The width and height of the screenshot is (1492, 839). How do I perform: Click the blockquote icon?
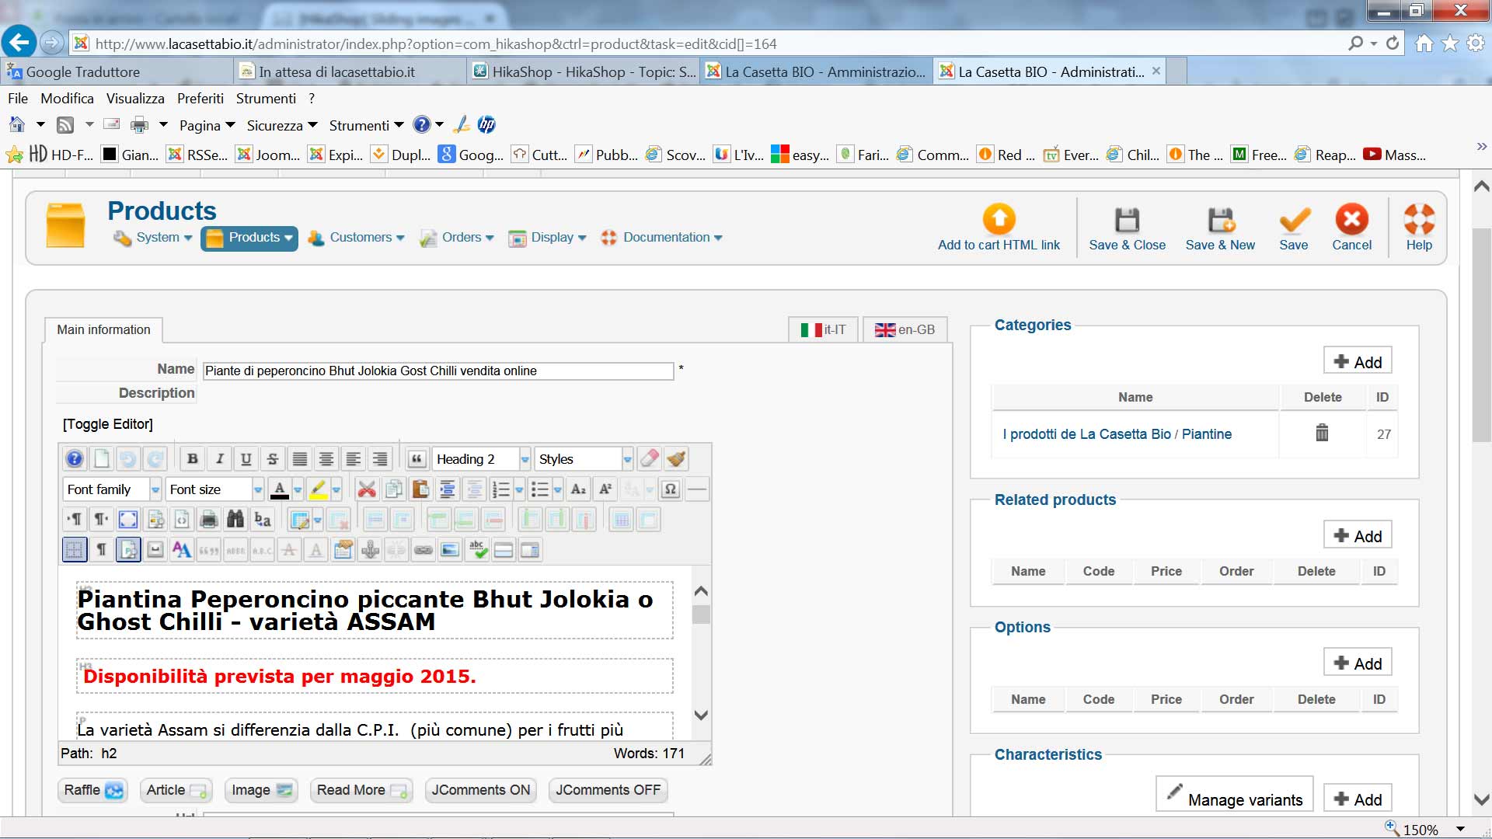coord(417,459)
